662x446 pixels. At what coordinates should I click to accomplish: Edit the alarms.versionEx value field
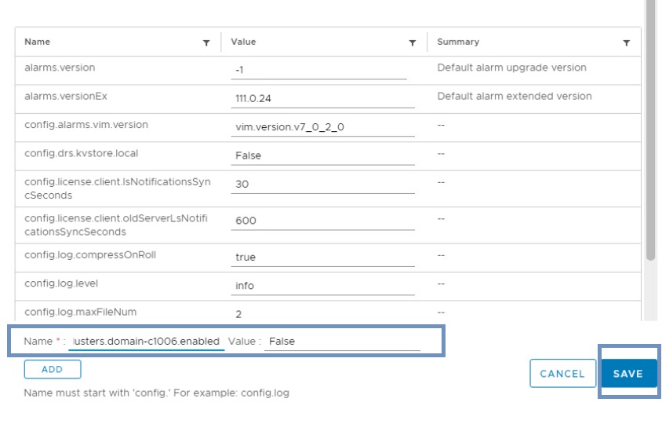(323, 99)
